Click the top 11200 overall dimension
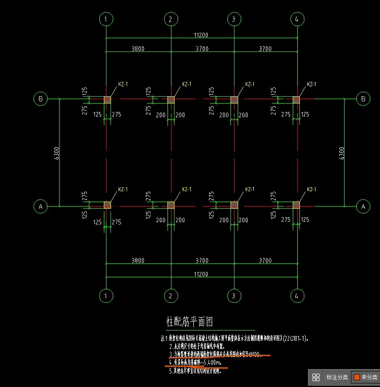This screenshot has width=380, height=387. point(201,35)
